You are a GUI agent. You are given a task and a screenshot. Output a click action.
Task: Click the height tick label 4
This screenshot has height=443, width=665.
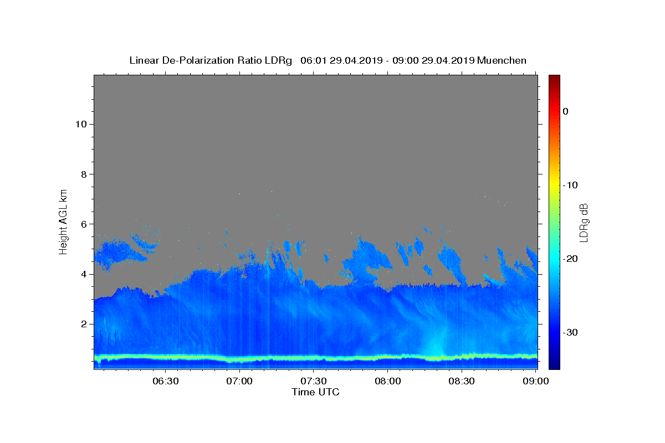[x=83, y=274]
